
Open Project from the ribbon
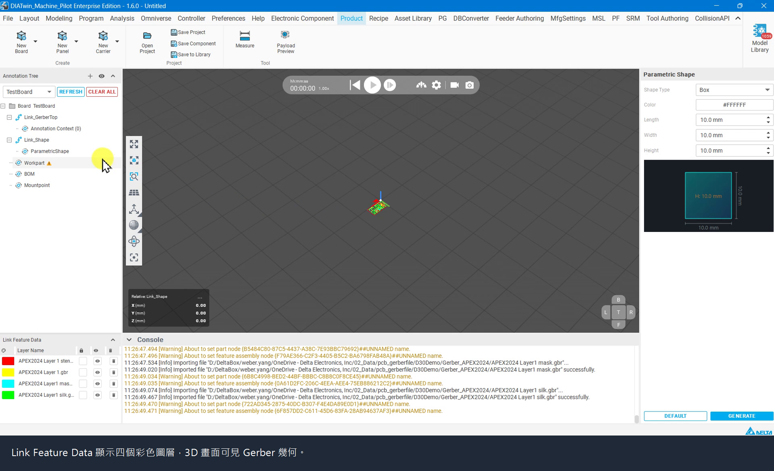point(147,42)
